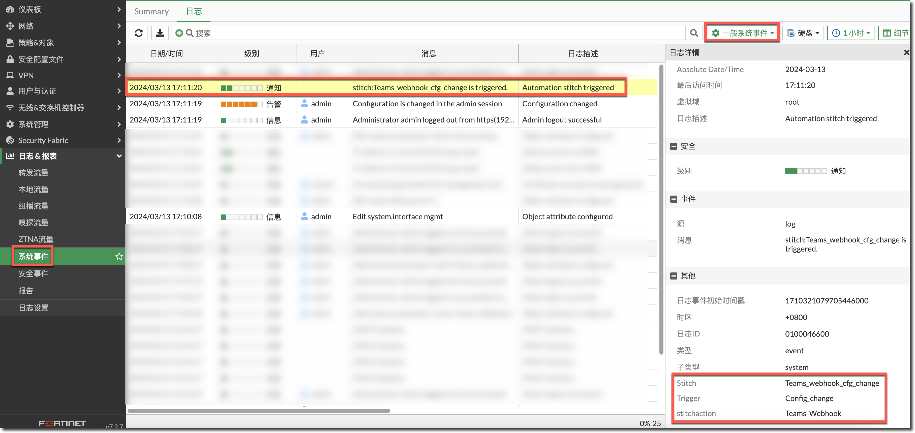
Task: Click the green add filter plus icon
Action: [x=179, y=33]
